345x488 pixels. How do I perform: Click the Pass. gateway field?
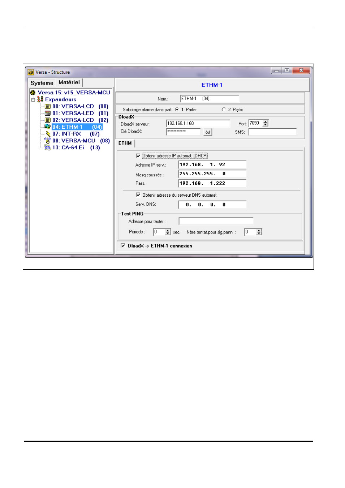[x=212, y=183]
